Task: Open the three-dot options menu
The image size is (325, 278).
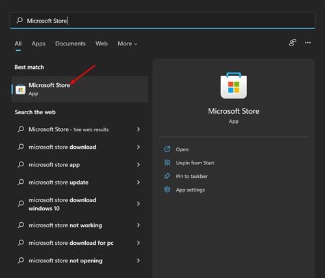Action: click(307, 43)
